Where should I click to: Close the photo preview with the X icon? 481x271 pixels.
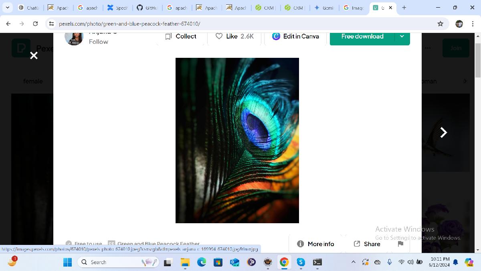pos(34,55)
